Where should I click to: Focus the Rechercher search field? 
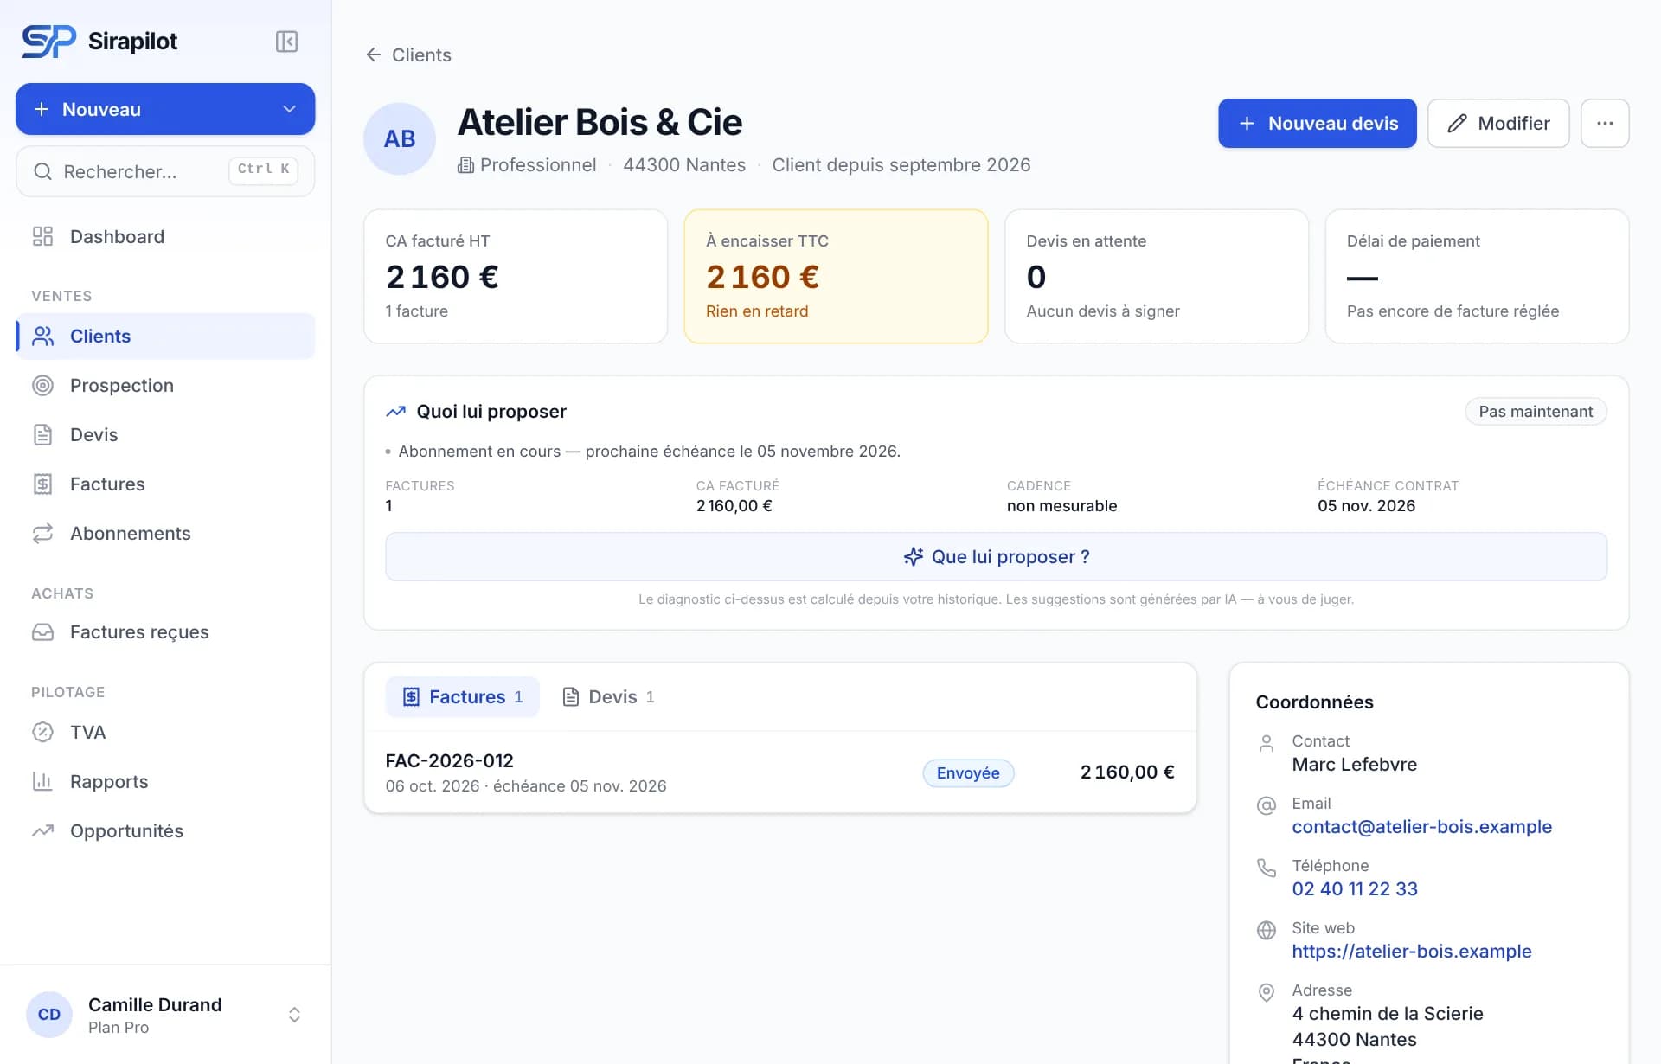pos(165,171)
